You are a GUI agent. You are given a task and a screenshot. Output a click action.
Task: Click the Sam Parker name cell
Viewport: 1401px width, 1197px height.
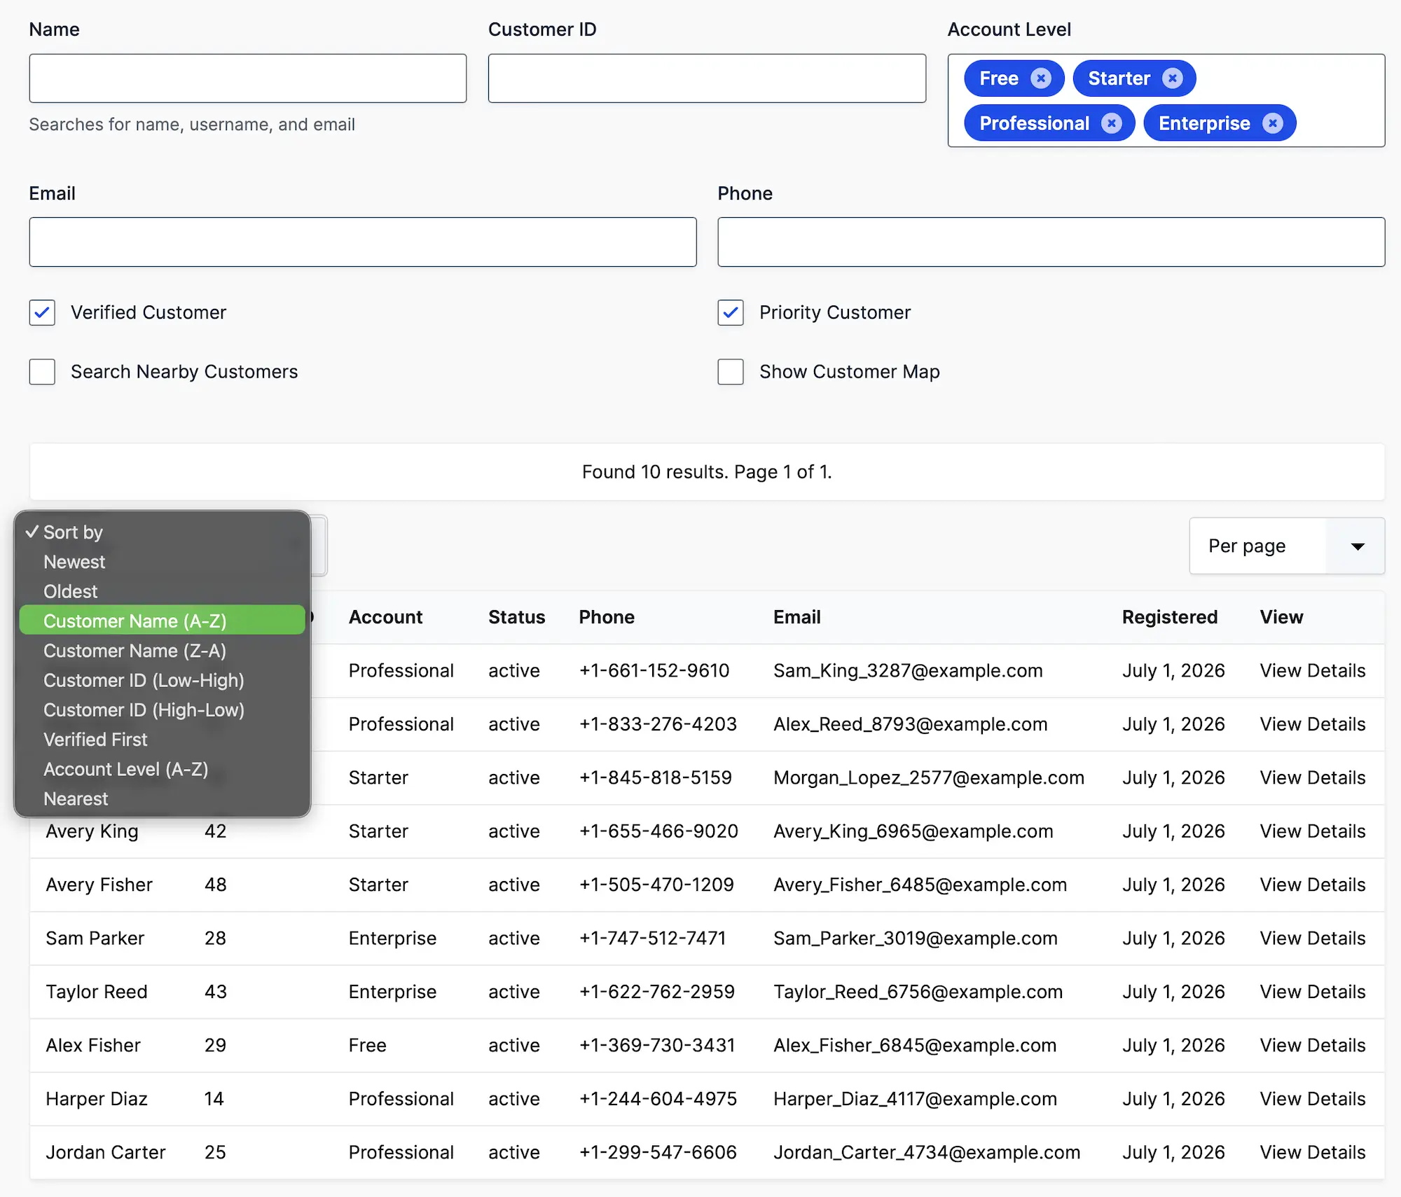[x=95, y=939]
